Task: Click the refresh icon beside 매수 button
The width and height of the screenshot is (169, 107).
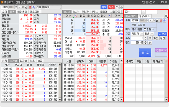Action: (117, 7)
